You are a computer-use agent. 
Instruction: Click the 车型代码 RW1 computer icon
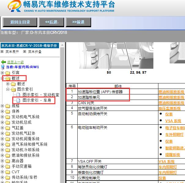click(x=2, y=67)
